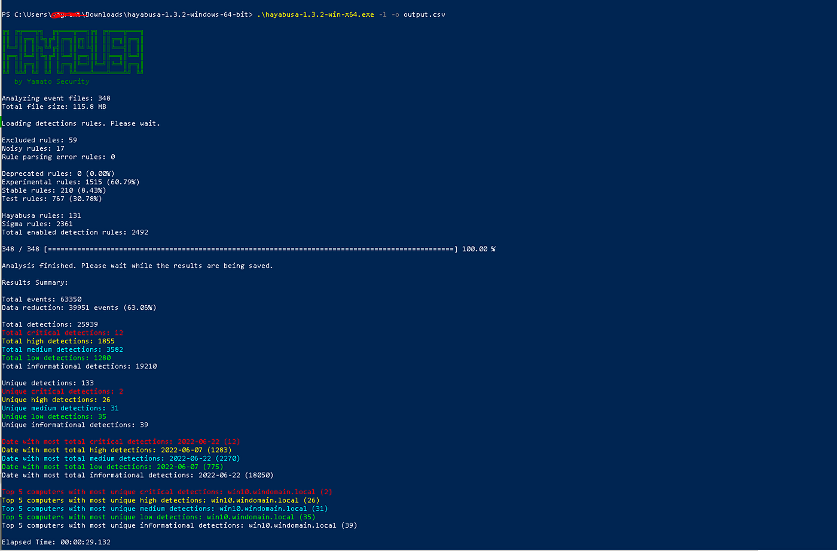Click 'Top 5 computers' unique critical detections line
The width and height of the screenshot is (837, 551).
[x=167, y=492]
